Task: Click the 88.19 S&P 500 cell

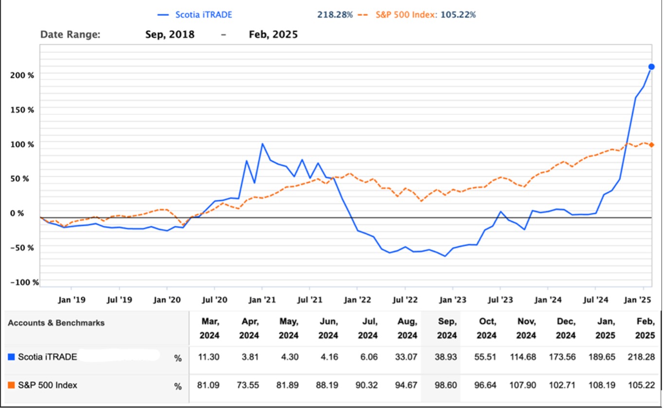Action: pyautogui.click(x=328, y=385)
